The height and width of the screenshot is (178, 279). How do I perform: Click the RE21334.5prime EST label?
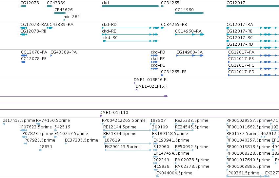pyautogui.click(x=120, y=134)
